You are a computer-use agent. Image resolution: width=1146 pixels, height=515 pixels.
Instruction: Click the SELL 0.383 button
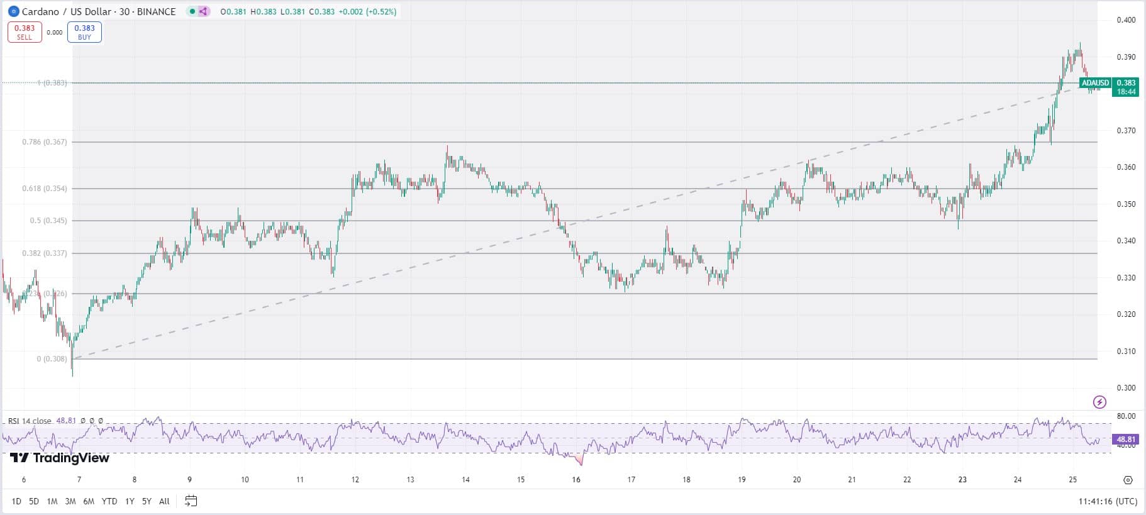pos(25,32)
